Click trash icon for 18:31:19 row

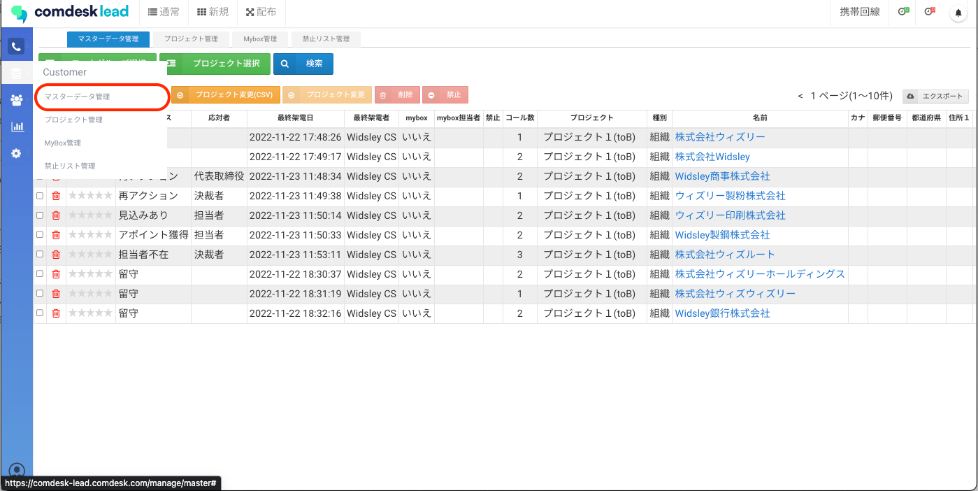[56, 294]
